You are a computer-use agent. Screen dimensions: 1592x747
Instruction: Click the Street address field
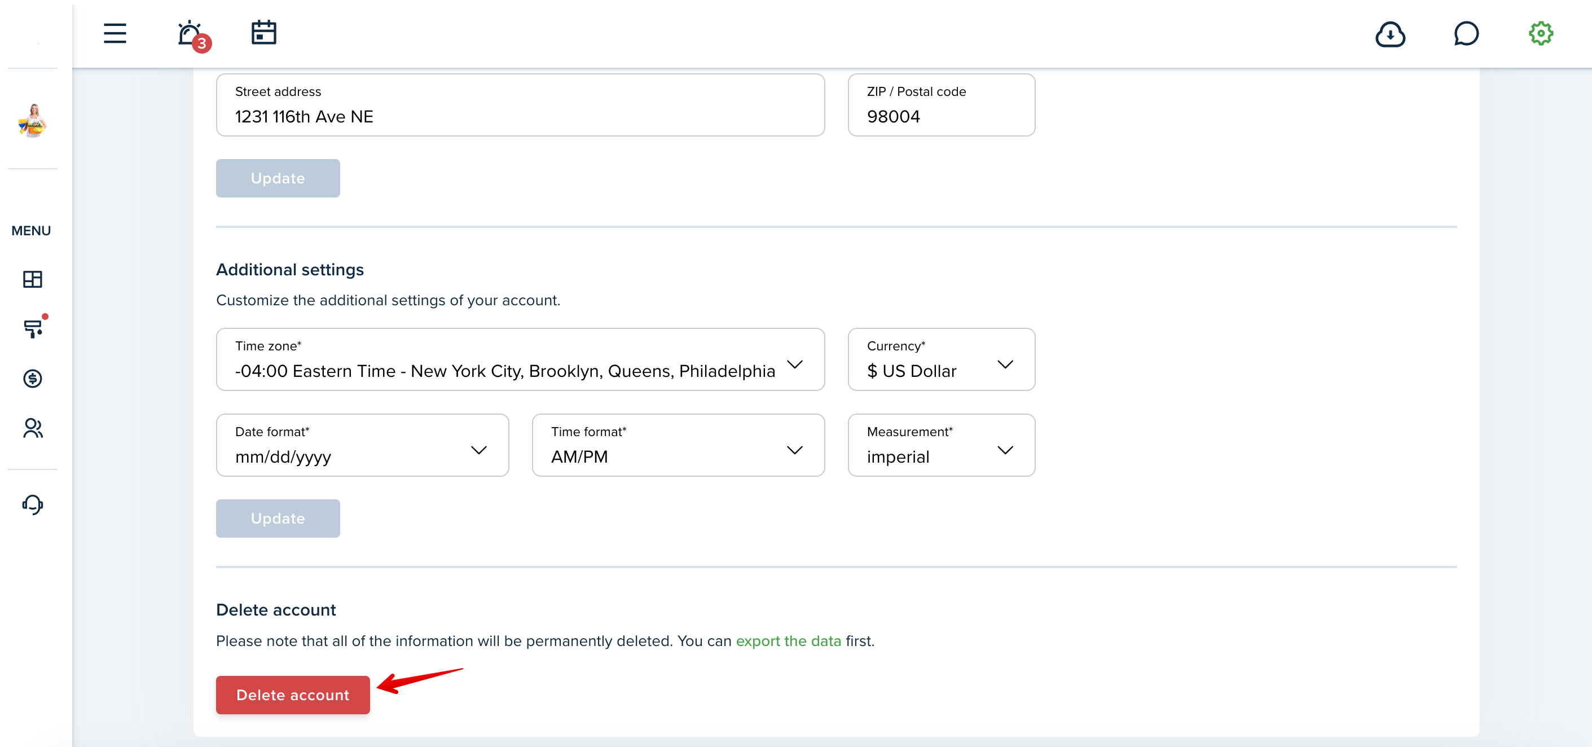pos(520,105)
